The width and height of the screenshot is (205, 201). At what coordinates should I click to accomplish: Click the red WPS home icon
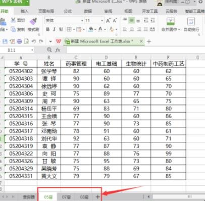click(59, 41)
